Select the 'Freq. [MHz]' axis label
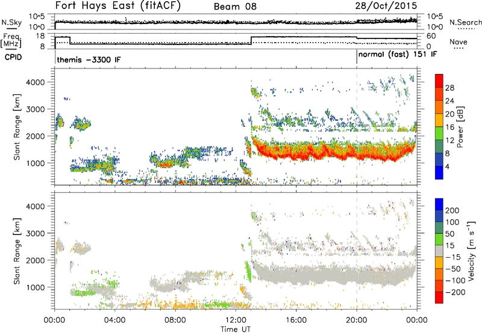This screenshot has width=482, height=333. click(x=11, y=40)
